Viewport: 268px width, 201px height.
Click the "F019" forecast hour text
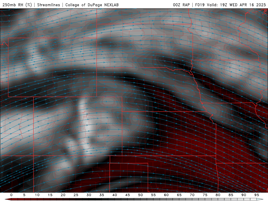(200, 5)
